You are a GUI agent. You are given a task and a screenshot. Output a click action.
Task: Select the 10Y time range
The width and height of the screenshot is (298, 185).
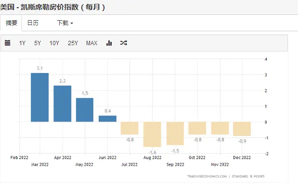(54, 43)
